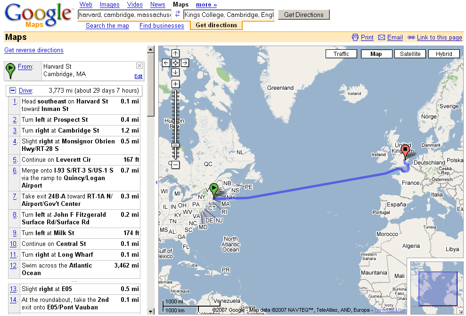Click step 4 Monsignor Obrien Hwy number
The image size is (466, 316).
point(15,141)
